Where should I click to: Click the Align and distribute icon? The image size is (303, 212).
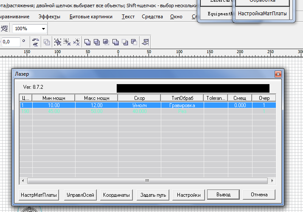tap(146, 42)
